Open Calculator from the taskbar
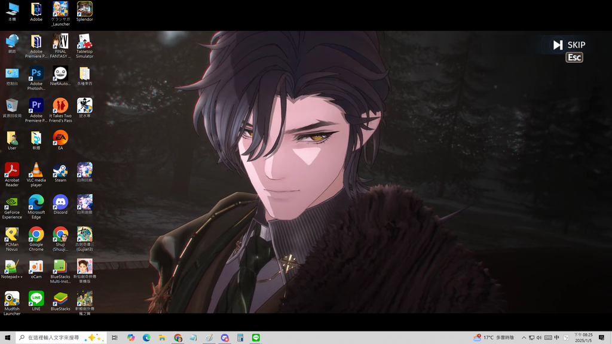Viewport: 612px width, 344px height. point(240,338)
